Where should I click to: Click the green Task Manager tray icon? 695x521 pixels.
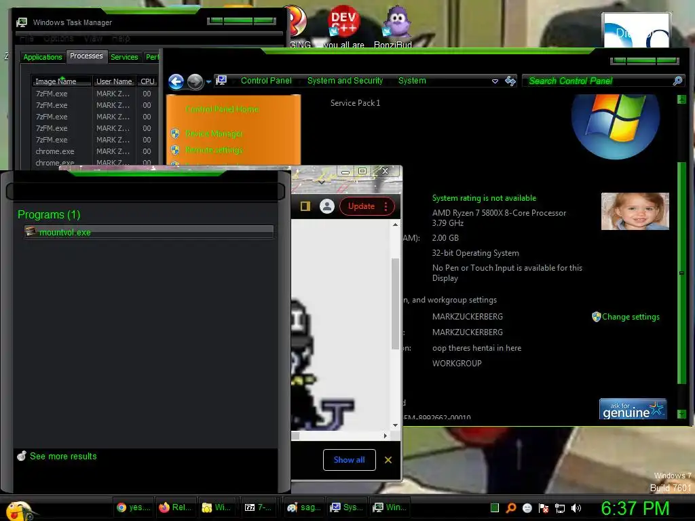pyautogui.click(x=495, y=508)
